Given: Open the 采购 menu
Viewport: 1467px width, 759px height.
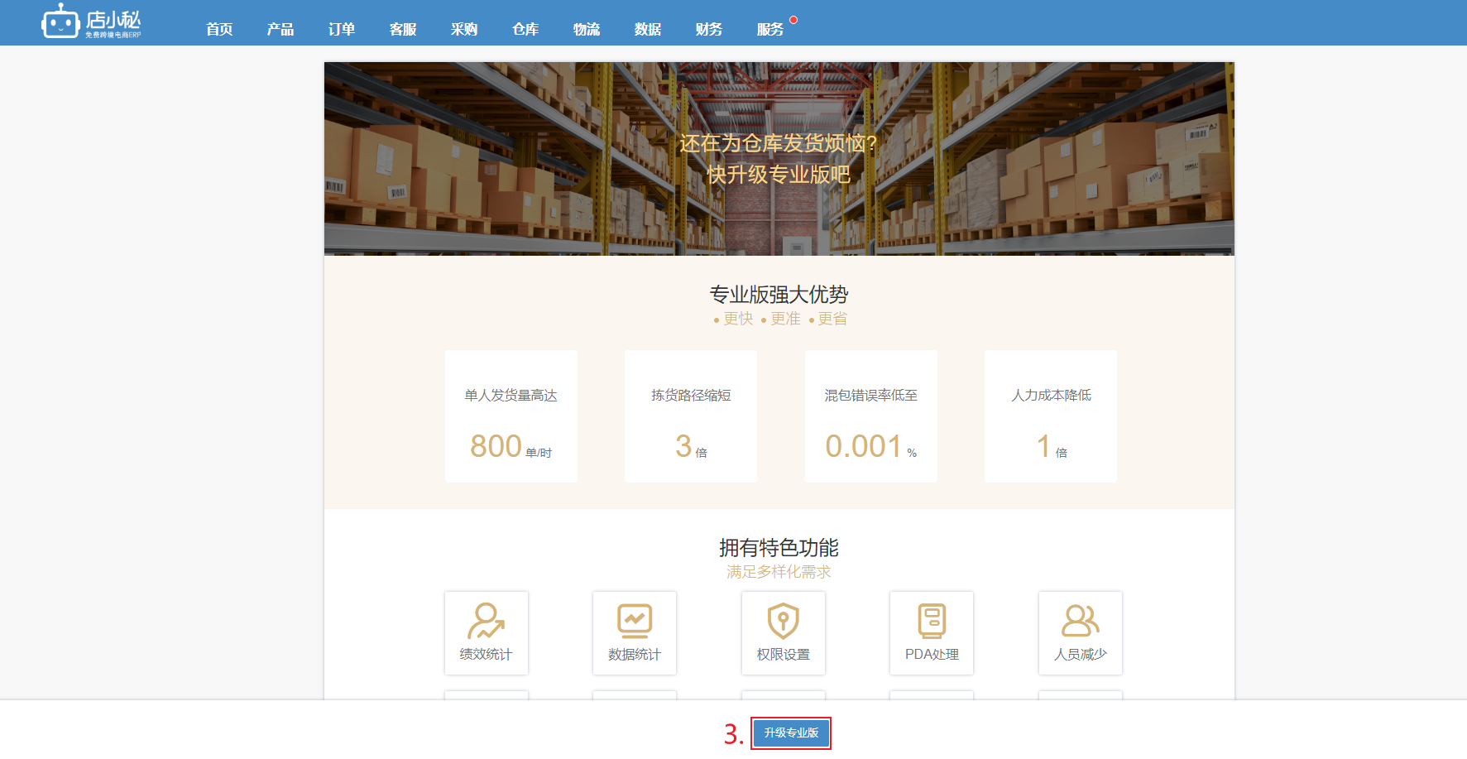Looking at the screenshot, I should coord(464,29).
